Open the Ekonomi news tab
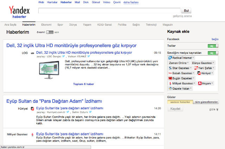Viewport: 225px width, 149px height. [46, 25]
